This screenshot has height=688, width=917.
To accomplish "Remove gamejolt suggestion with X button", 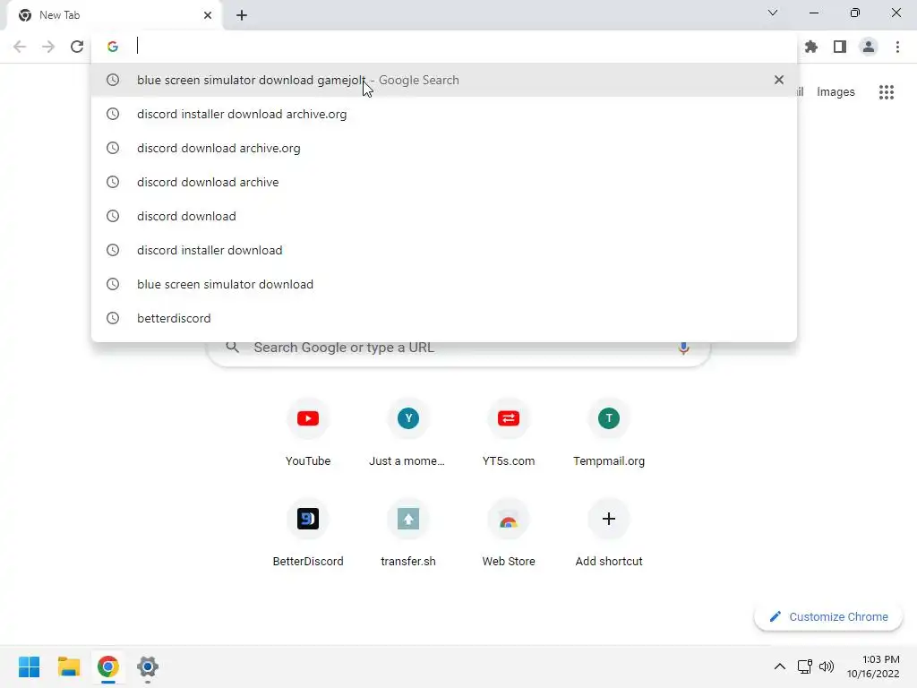I will 778,80.
